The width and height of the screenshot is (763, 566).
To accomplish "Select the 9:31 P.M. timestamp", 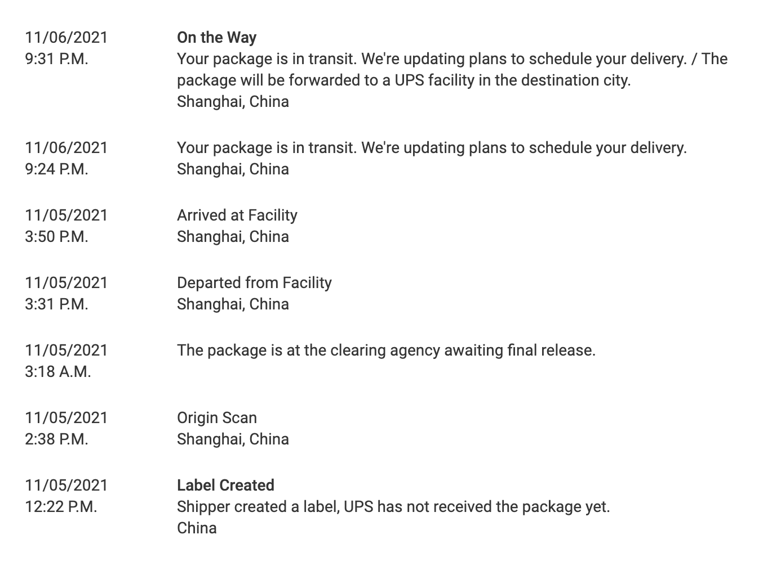I will coord(56,59).
